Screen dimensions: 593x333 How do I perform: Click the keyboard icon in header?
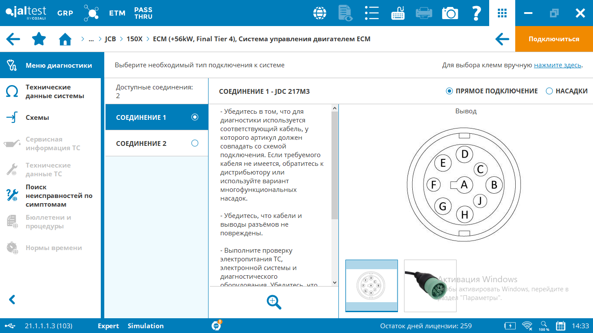coord(398,13)
